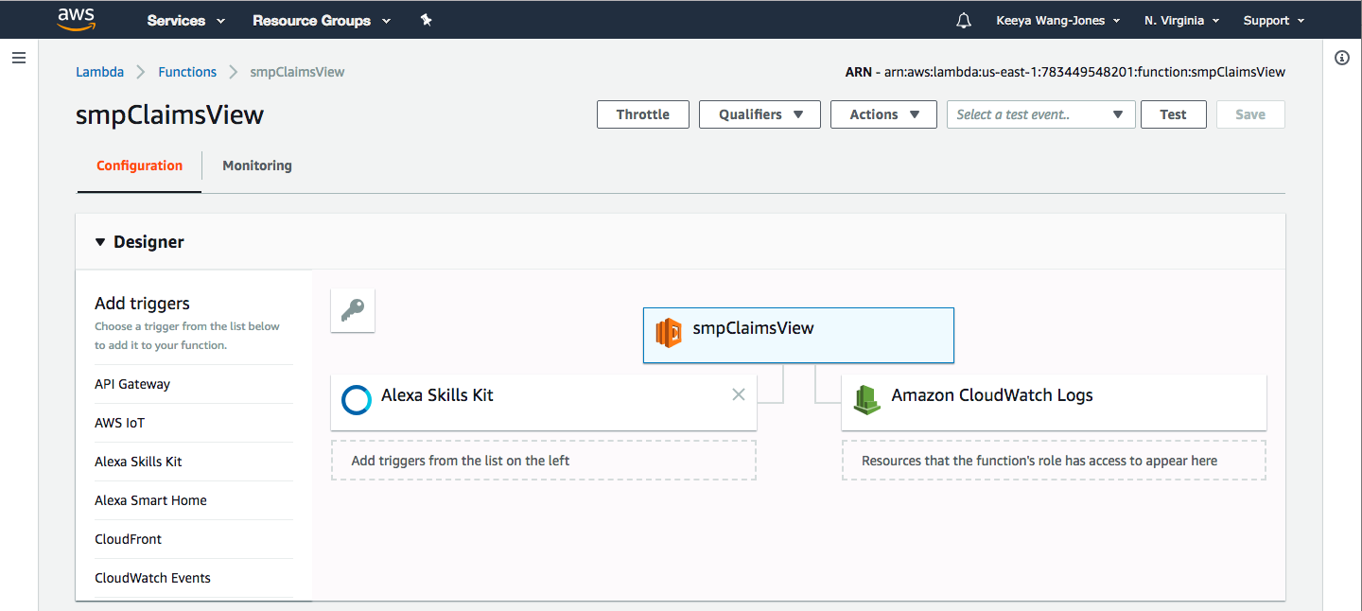Switch to the Monitoring tab
Screen dimensions: 1362x611
click(x=256, y=166)
